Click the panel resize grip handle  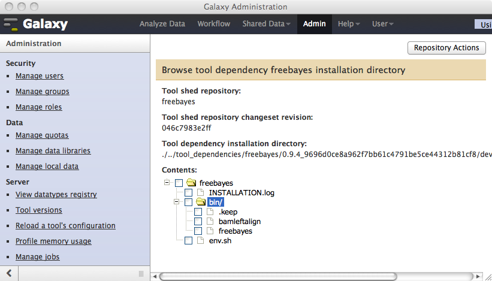point(141,274)
